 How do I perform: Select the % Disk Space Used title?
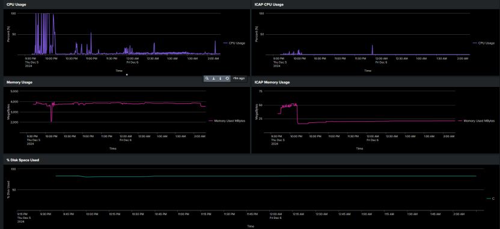[x=23, y=160]
